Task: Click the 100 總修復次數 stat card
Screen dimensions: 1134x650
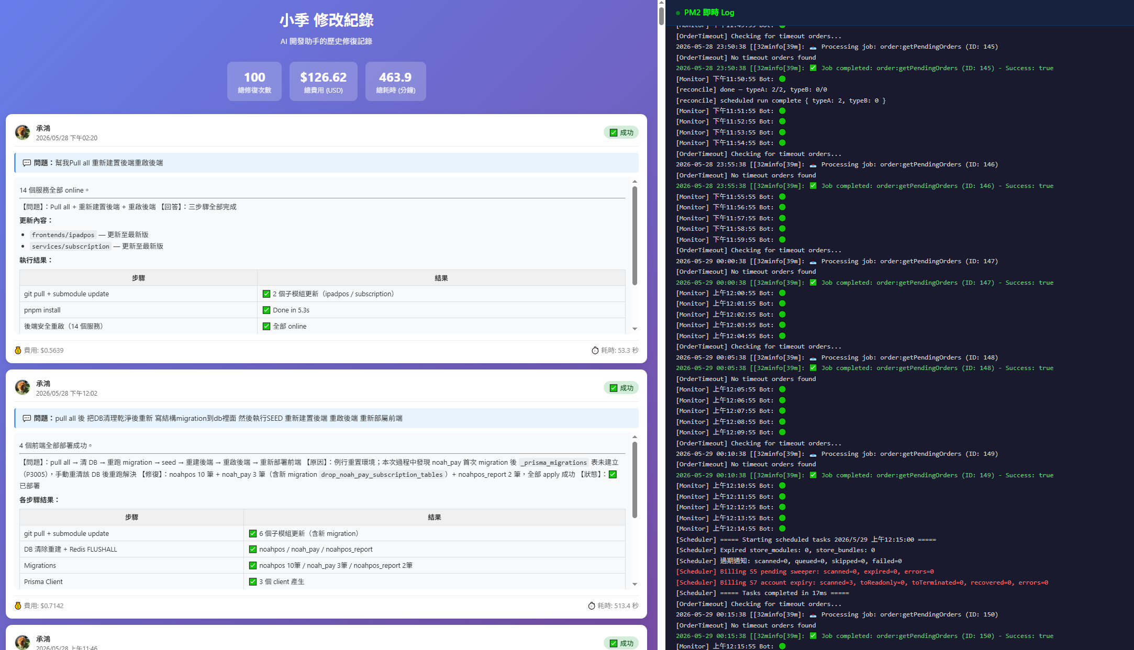Action: click(254, 82)
